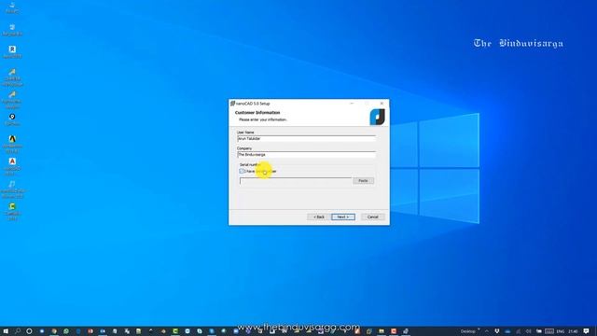This screenshot has height=336, width=597.
Task: Cancel the nanoCAD setup
Action: coord(373,217)
